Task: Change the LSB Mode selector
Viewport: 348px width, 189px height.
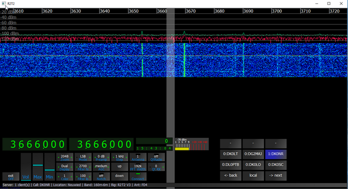Action: pyautogui.click(x=83, y=157)
